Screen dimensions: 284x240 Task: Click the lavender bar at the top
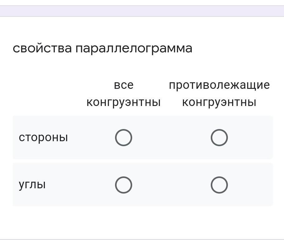point(142,11)
